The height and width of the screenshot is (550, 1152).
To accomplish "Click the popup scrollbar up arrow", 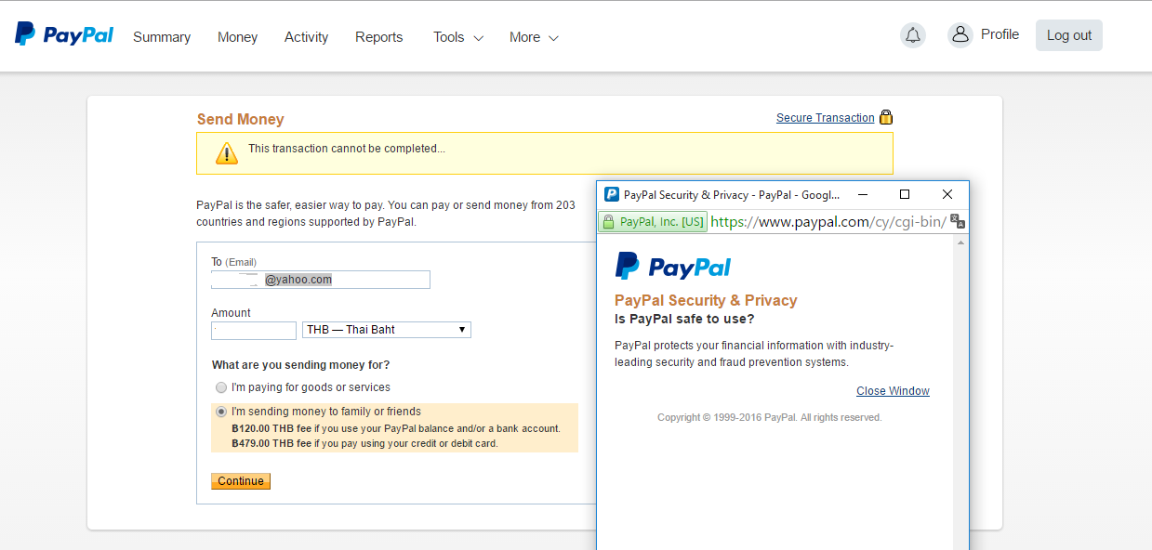I will pyautogui.click(x=960, y=242).
